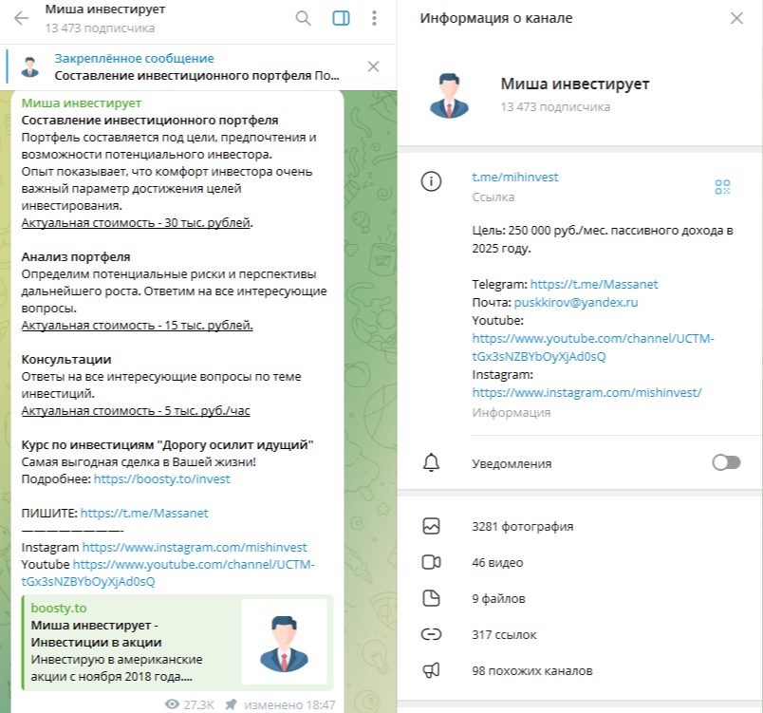This screenshot has width=763, height=713.
Task: Toggle the Уведомления switch
Action: click(x=726, y=462)
